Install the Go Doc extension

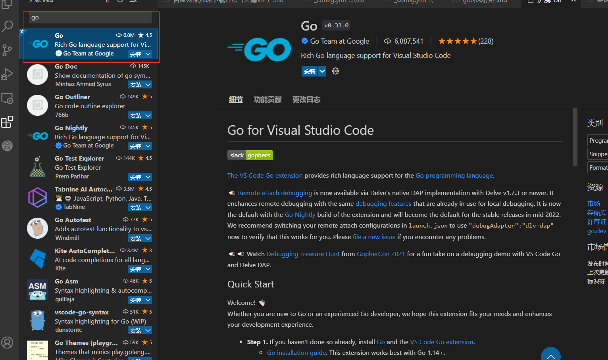coord(136,84)
